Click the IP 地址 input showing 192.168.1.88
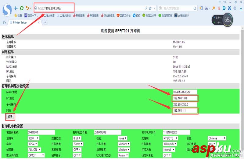Screen dimensions: 244x159 pos(185,98)
